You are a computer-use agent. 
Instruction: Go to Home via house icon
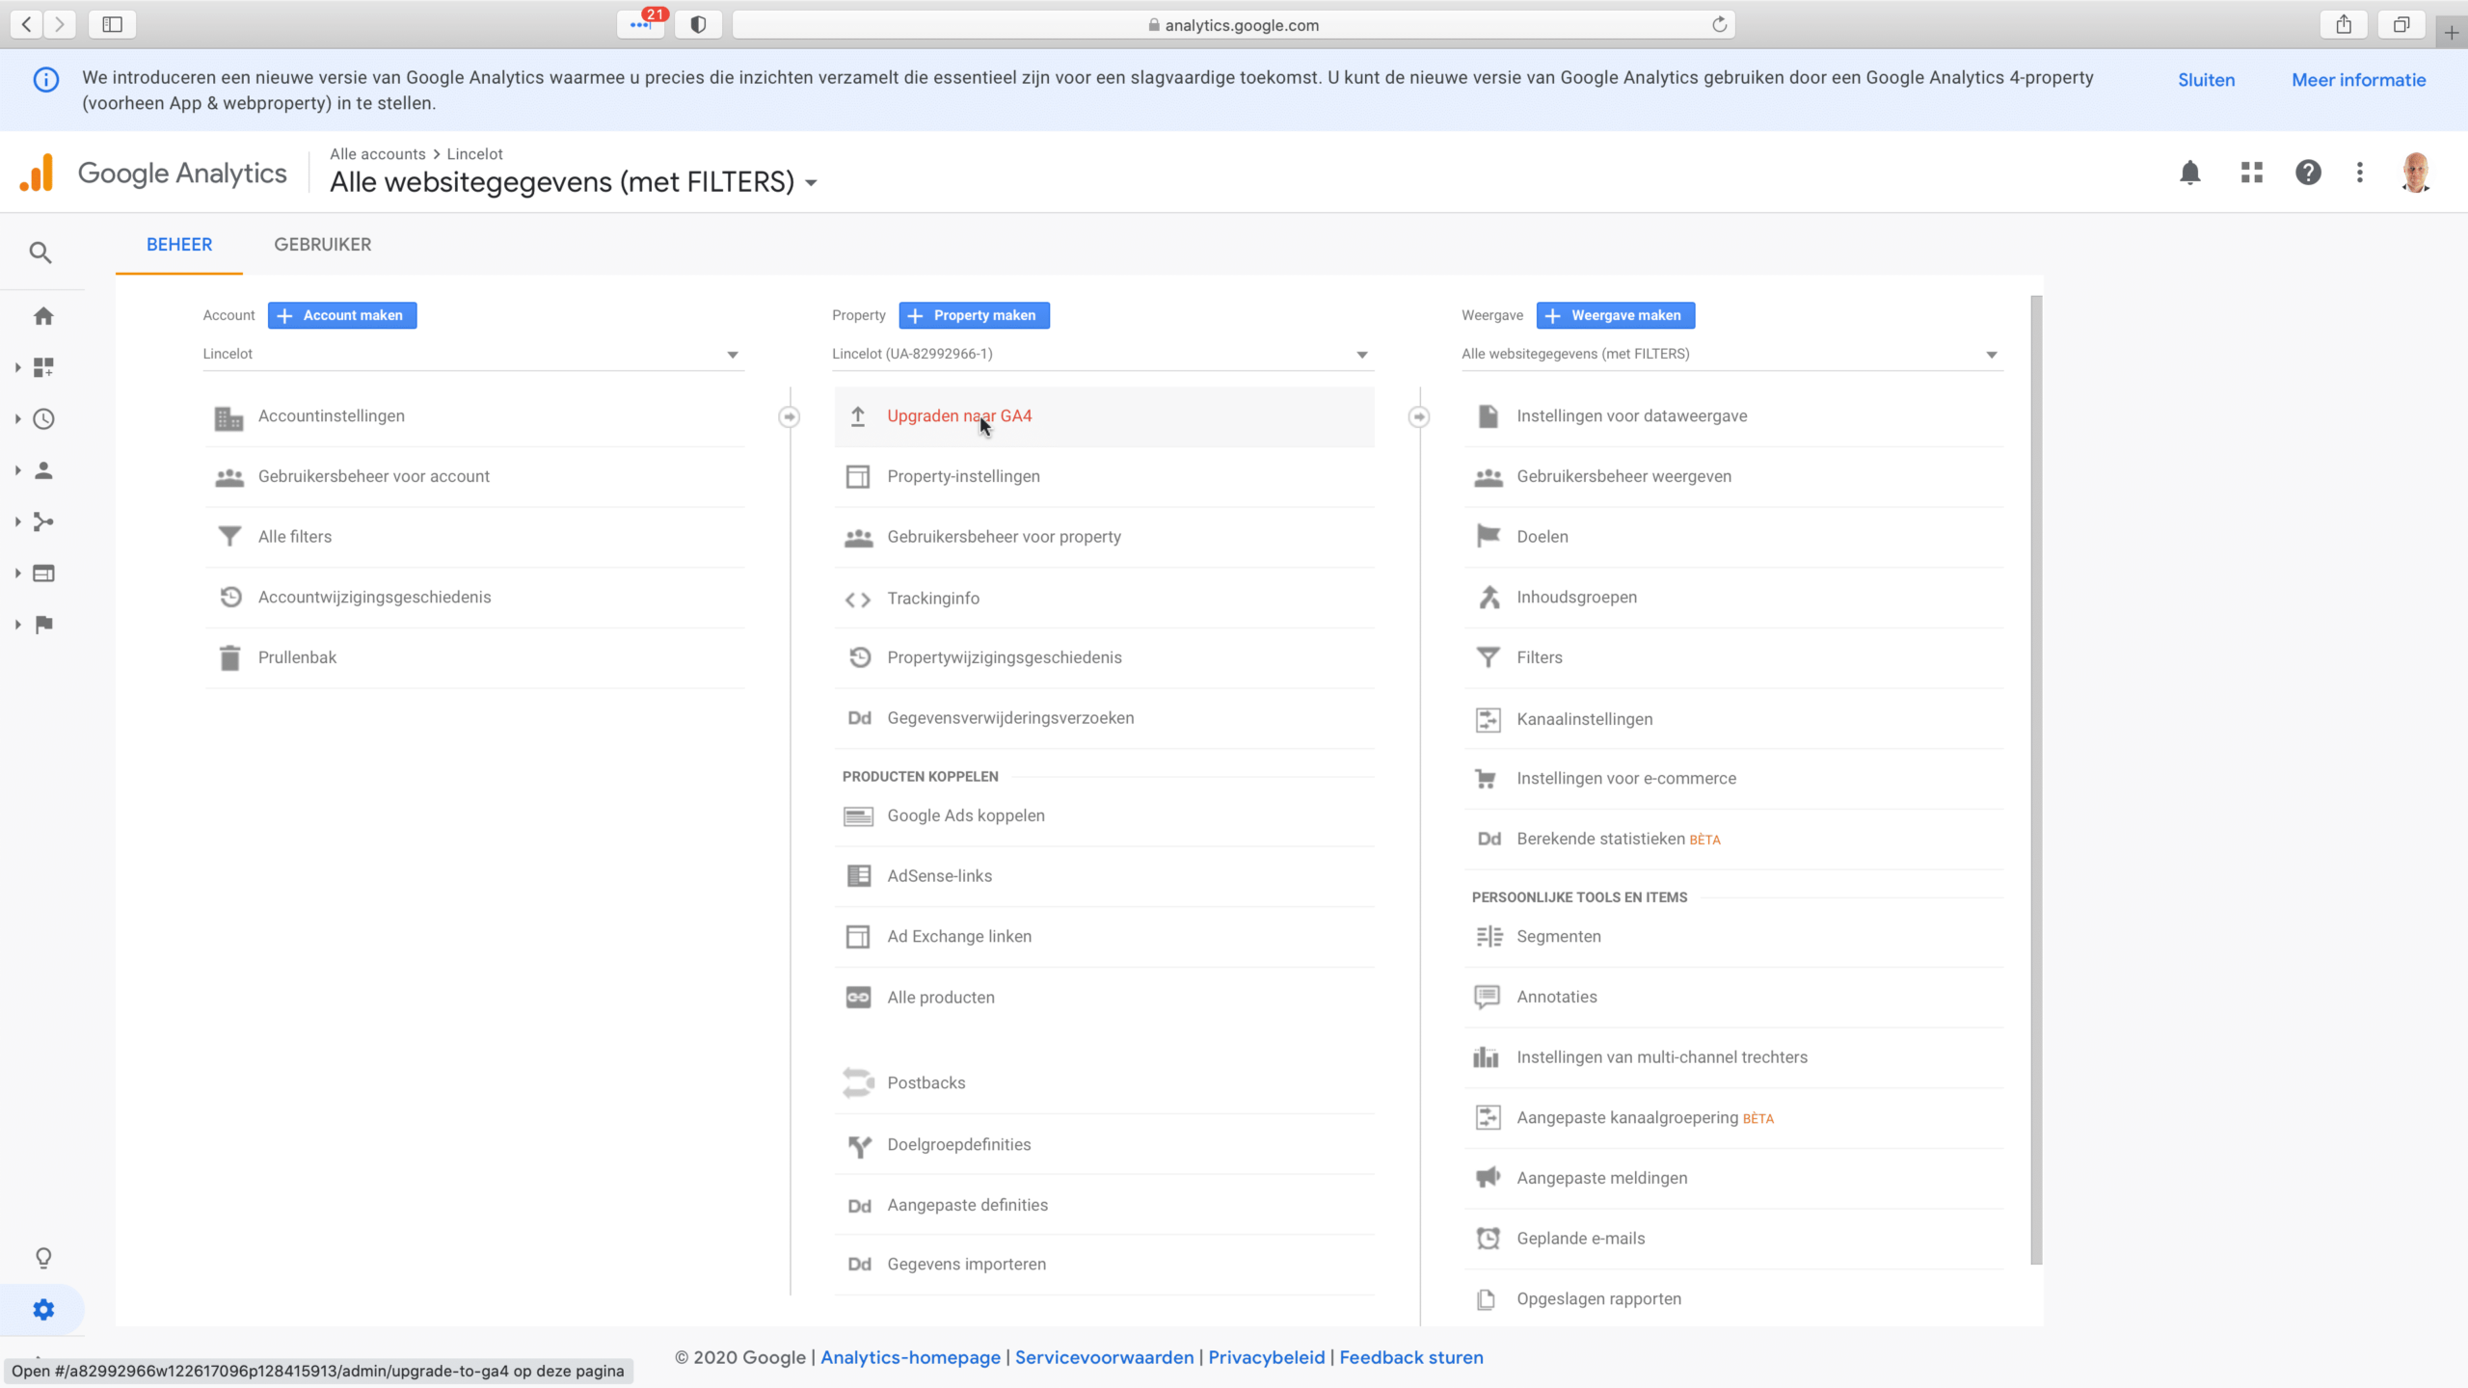click(43, 316)
